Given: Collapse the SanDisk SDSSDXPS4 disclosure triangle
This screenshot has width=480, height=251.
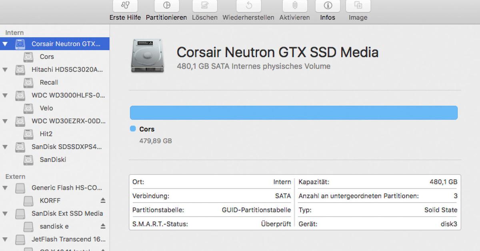Looking at the screenshot, I should (5, 147).
